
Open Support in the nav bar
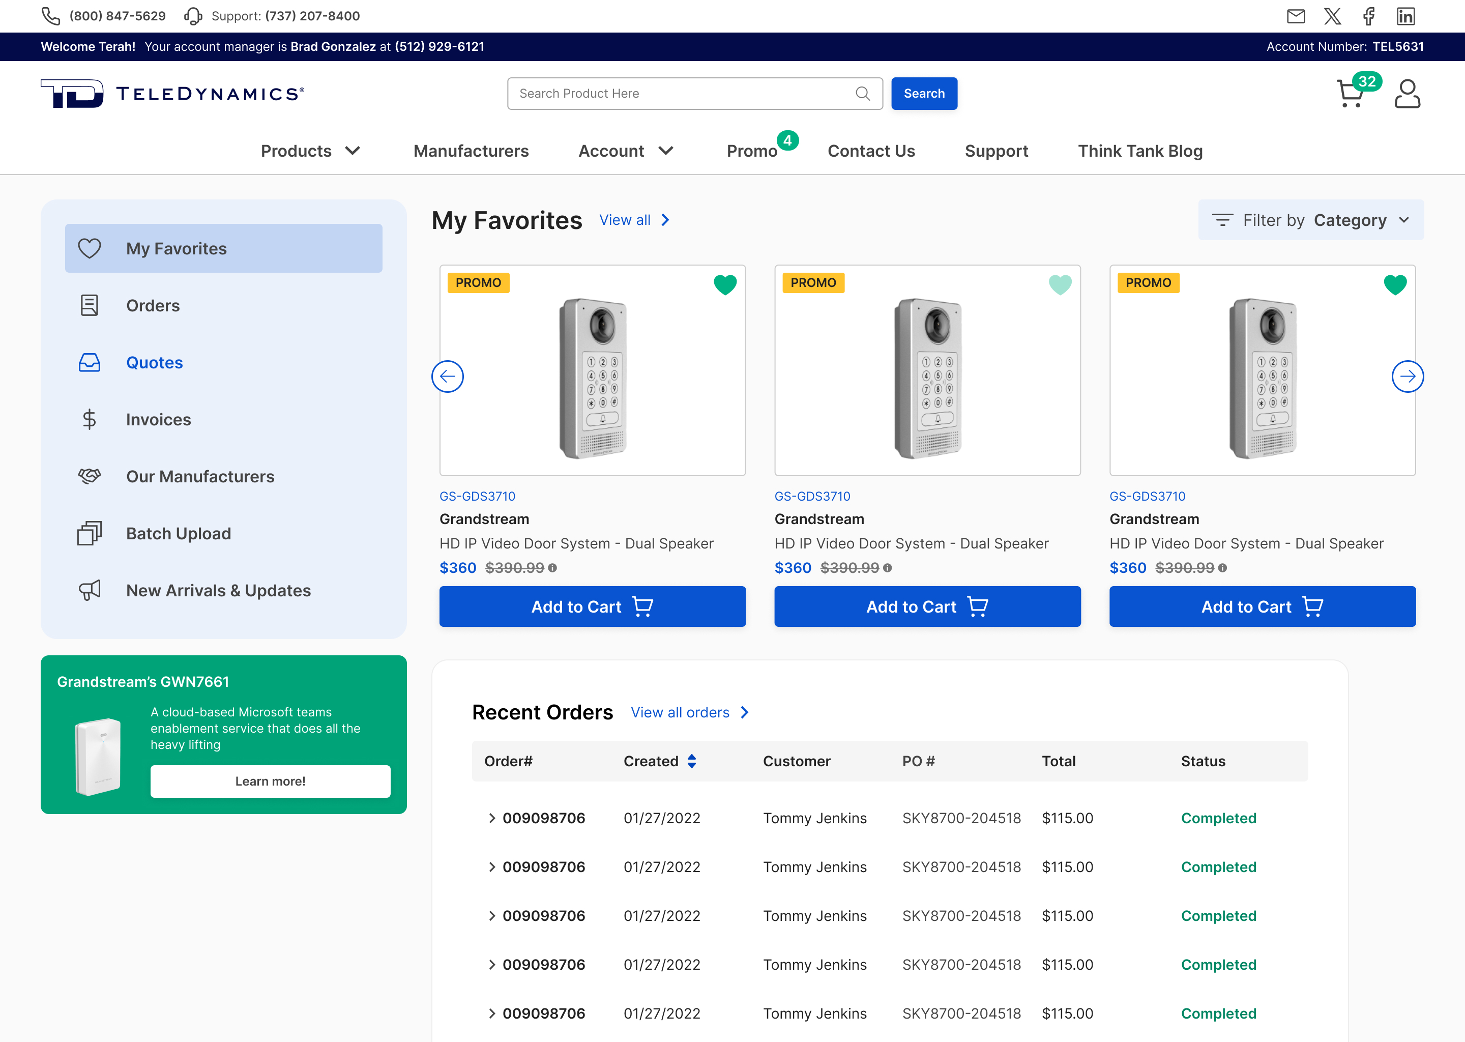coord(996,152)
